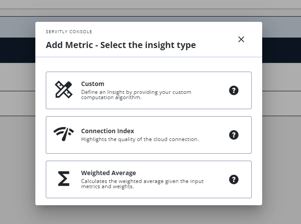Screen dimensions: 301x224
Task: Click the 'Calculates the weighted average' description
Action: 142,184
